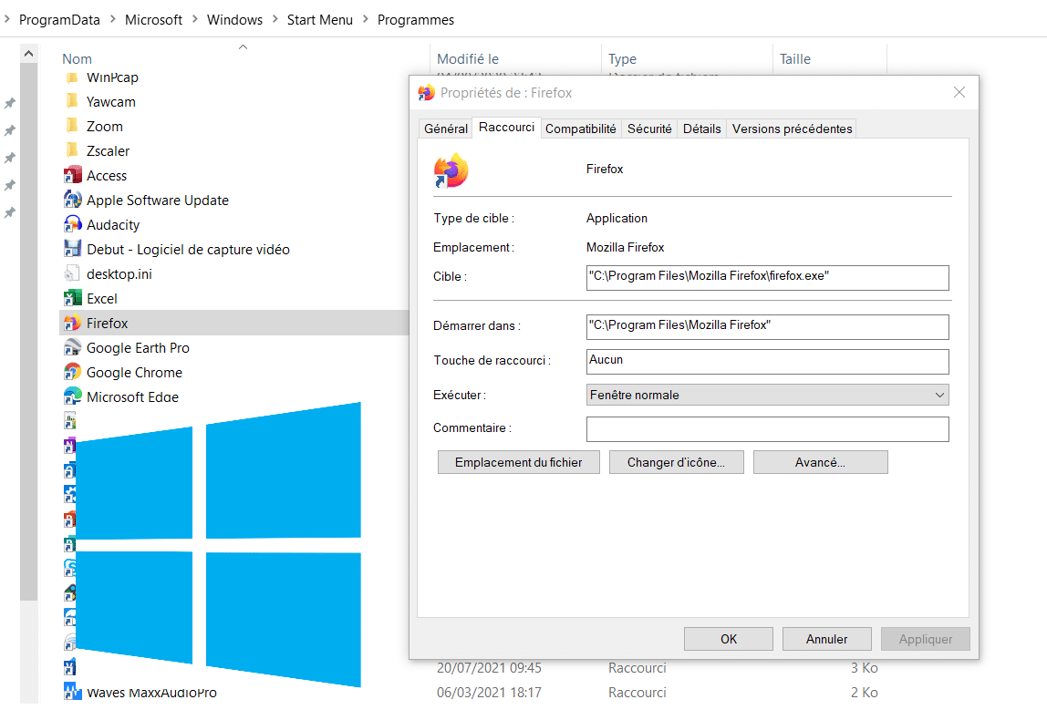Select the Google Chrome name text
Viewport: 1047px width, 710px height.
tap(134, 373)
